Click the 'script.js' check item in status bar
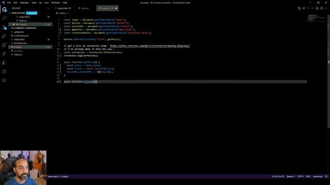Image resolution: width=330 pixels, height=185 pixels. click(63, 176)
